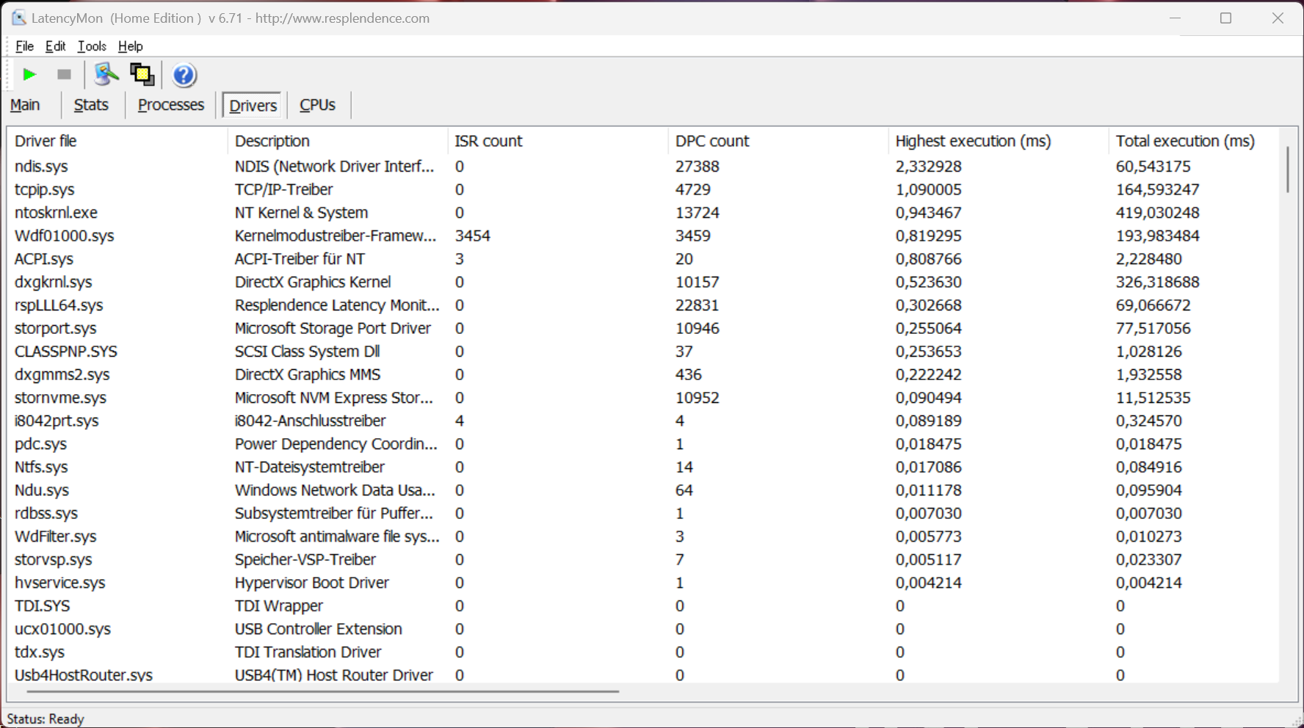Click the highest execution value 2,332928
Viewport: 1304px width, 728px height.
point(928,167)
